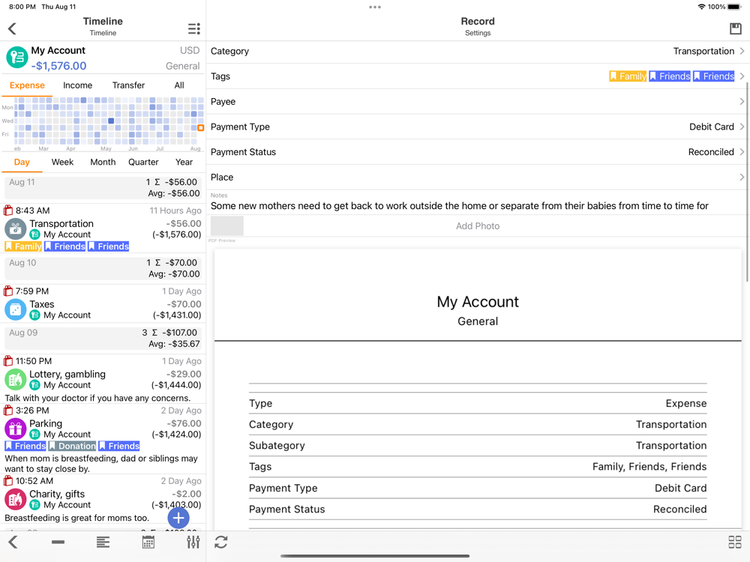
Task: Switch to Month grouping
Action: pos(103,162)
